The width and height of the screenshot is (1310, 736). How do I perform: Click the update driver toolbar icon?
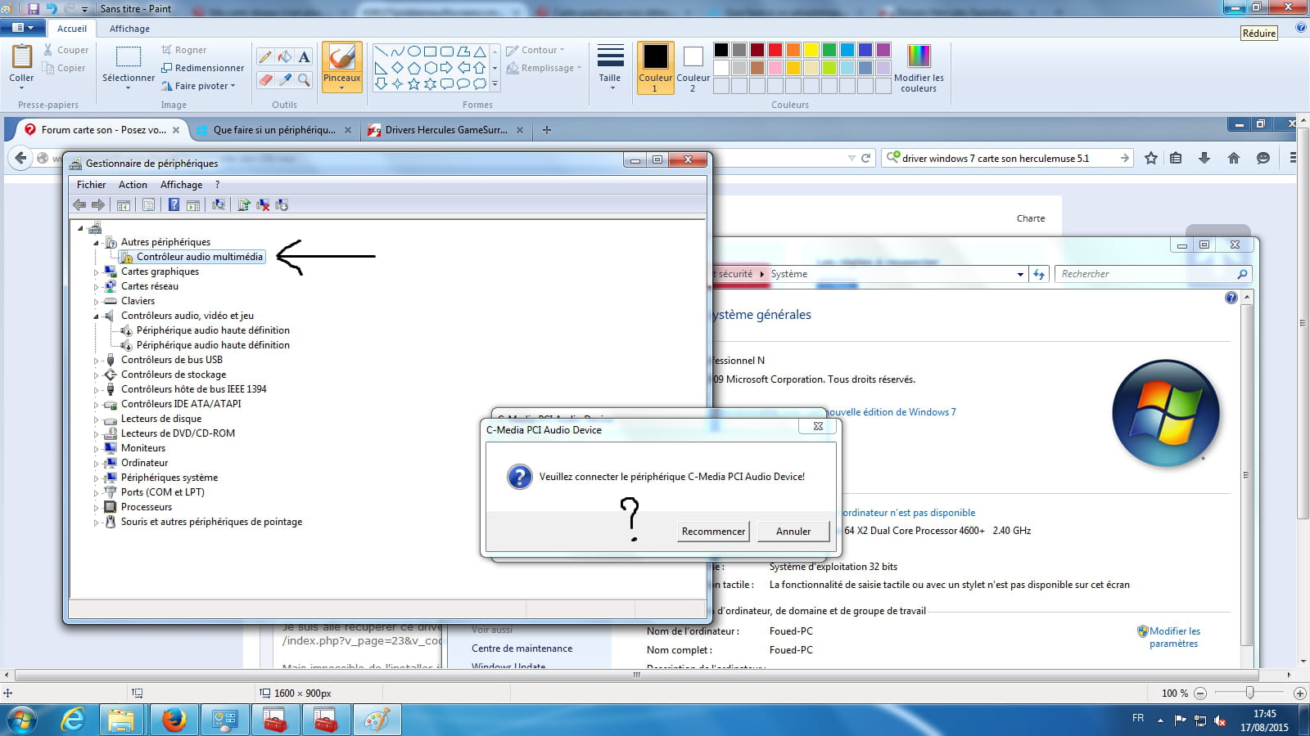[244, 205]
